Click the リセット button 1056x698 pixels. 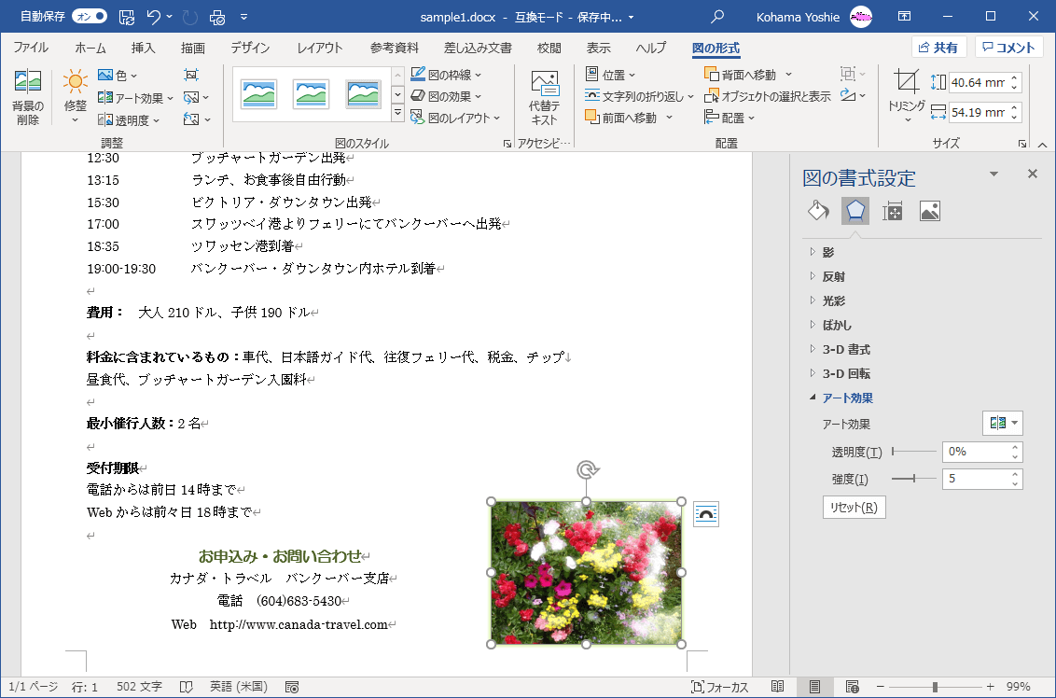(854, 508)
